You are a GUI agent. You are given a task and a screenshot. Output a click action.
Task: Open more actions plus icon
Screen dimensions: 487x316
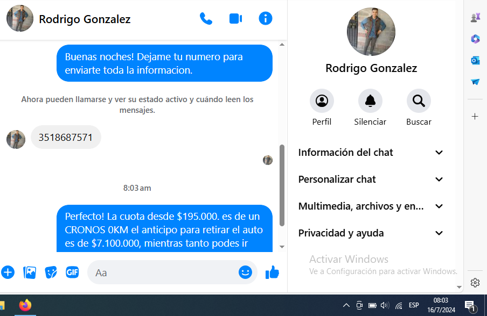click(x=8, y=272)
